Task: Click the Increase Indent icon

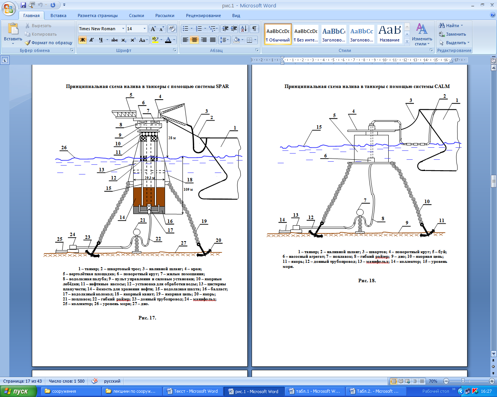Action: [234, 29]
